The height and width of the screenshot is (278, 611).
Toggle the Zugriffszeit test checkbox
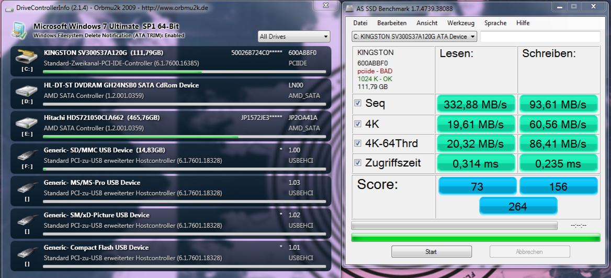point(358,163)
